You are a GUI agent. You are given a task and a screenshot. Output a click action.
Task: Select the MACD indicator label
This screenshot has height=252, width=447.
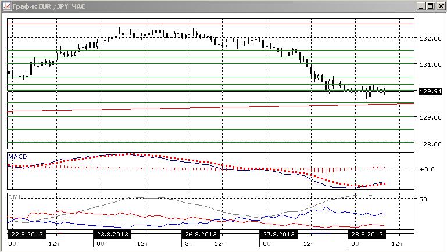pos(17,156)
